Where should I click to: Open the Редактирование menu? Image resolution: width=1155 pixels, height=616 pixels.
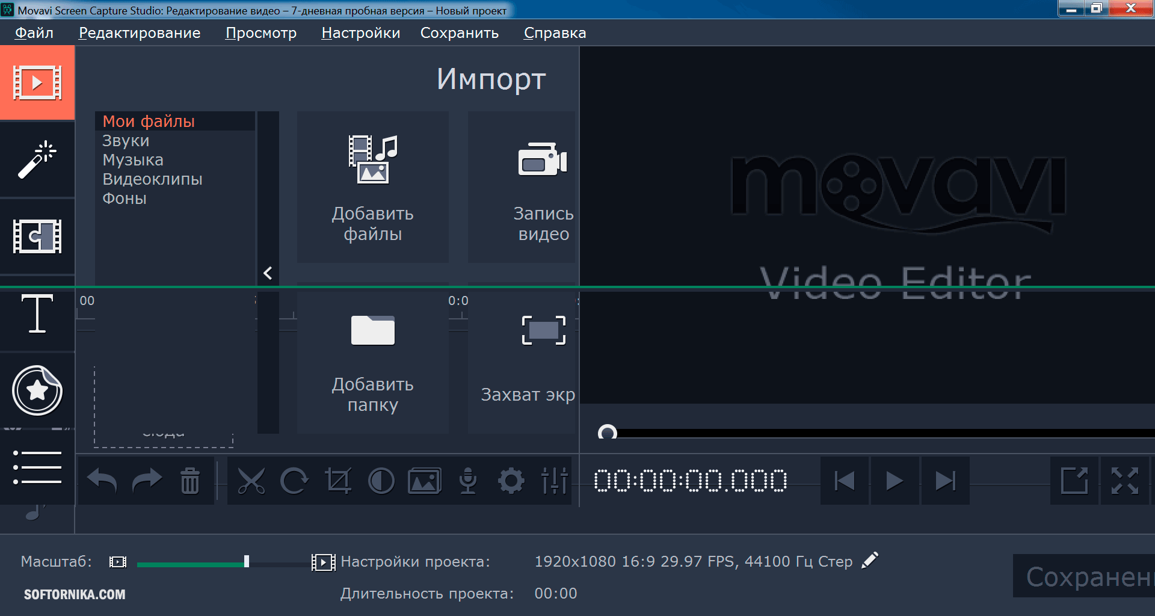[140, 33]
